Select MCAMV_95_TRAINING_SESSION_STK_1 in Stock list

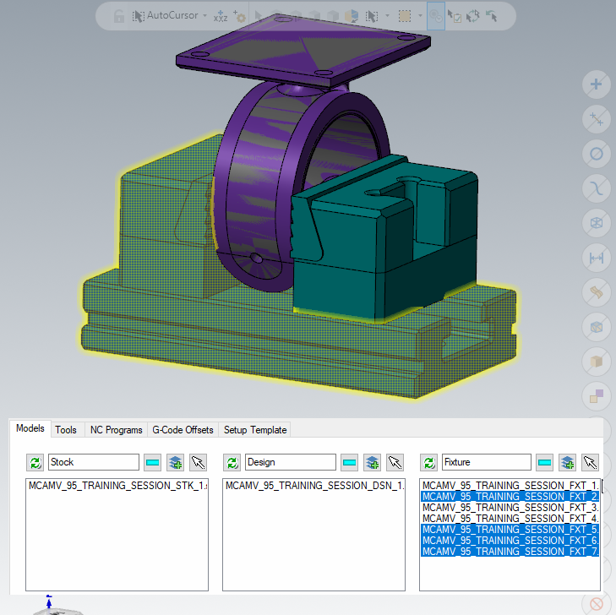click(117, 486)
